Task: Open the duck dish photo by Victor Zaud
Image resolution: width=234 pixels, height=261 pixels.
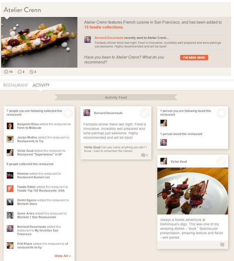Action: (x=193, y=191)
